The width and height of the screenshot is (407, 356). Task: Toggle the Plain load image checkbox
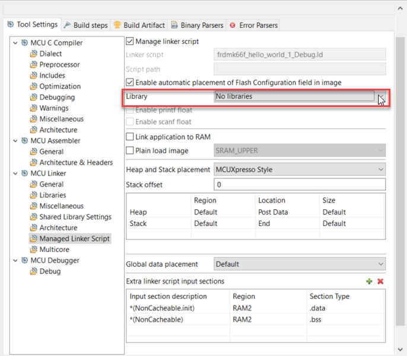pos(131,151)
